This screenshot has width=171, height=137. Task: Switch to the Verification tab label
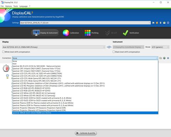coord(134,33)
